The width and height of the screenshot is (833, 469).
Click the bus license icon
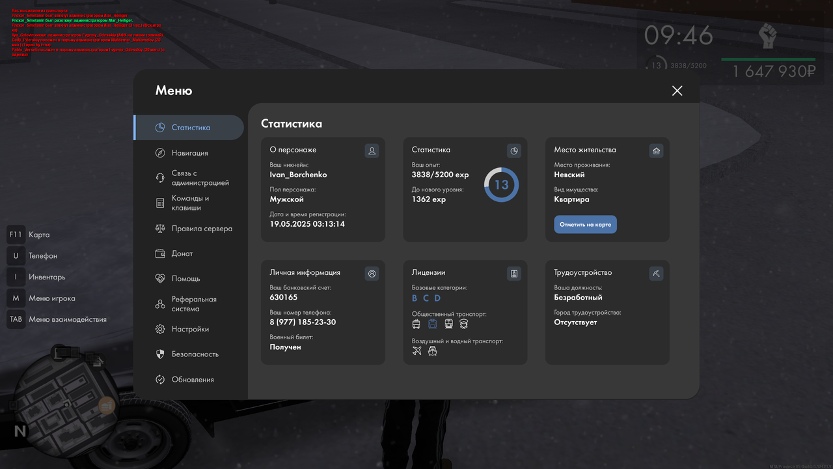pos(416,324)
